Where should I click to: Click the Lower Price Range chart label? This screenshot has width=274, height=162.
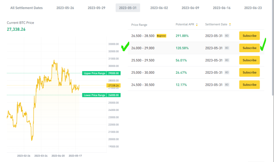click(94, 95)
